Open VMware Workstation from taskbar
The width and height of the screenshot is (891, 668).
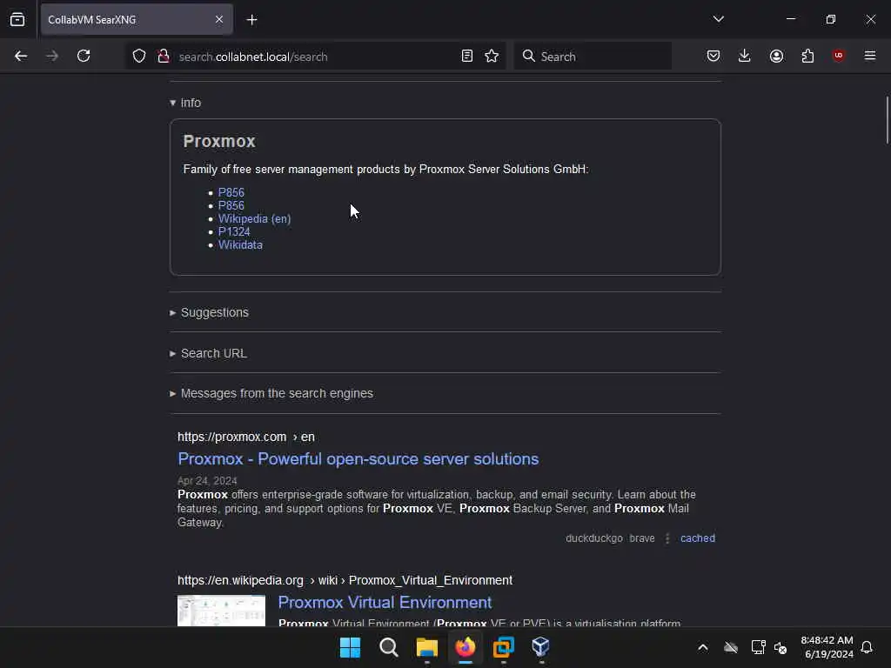tap(504, 647)
